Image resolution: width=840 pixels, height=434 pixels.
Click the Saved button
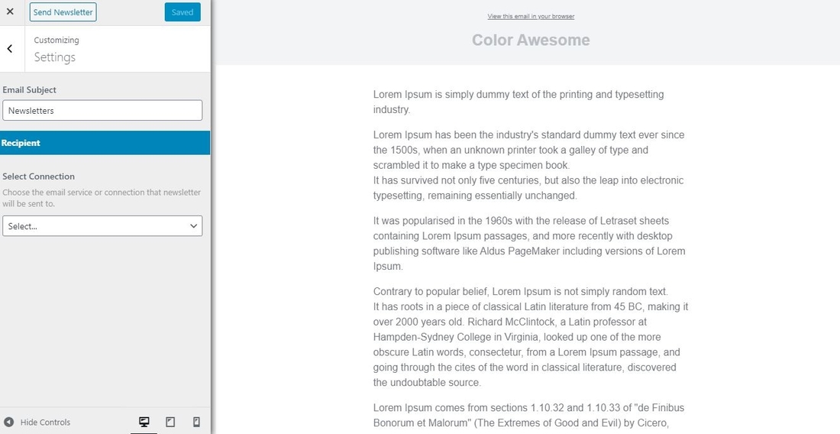pyautogui.click(x=183, y=11)
